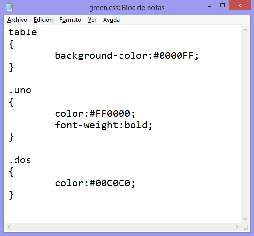This screenshot has height=236, width=254.
Task: Open the Archivo menu
Action: coord(17,20)
